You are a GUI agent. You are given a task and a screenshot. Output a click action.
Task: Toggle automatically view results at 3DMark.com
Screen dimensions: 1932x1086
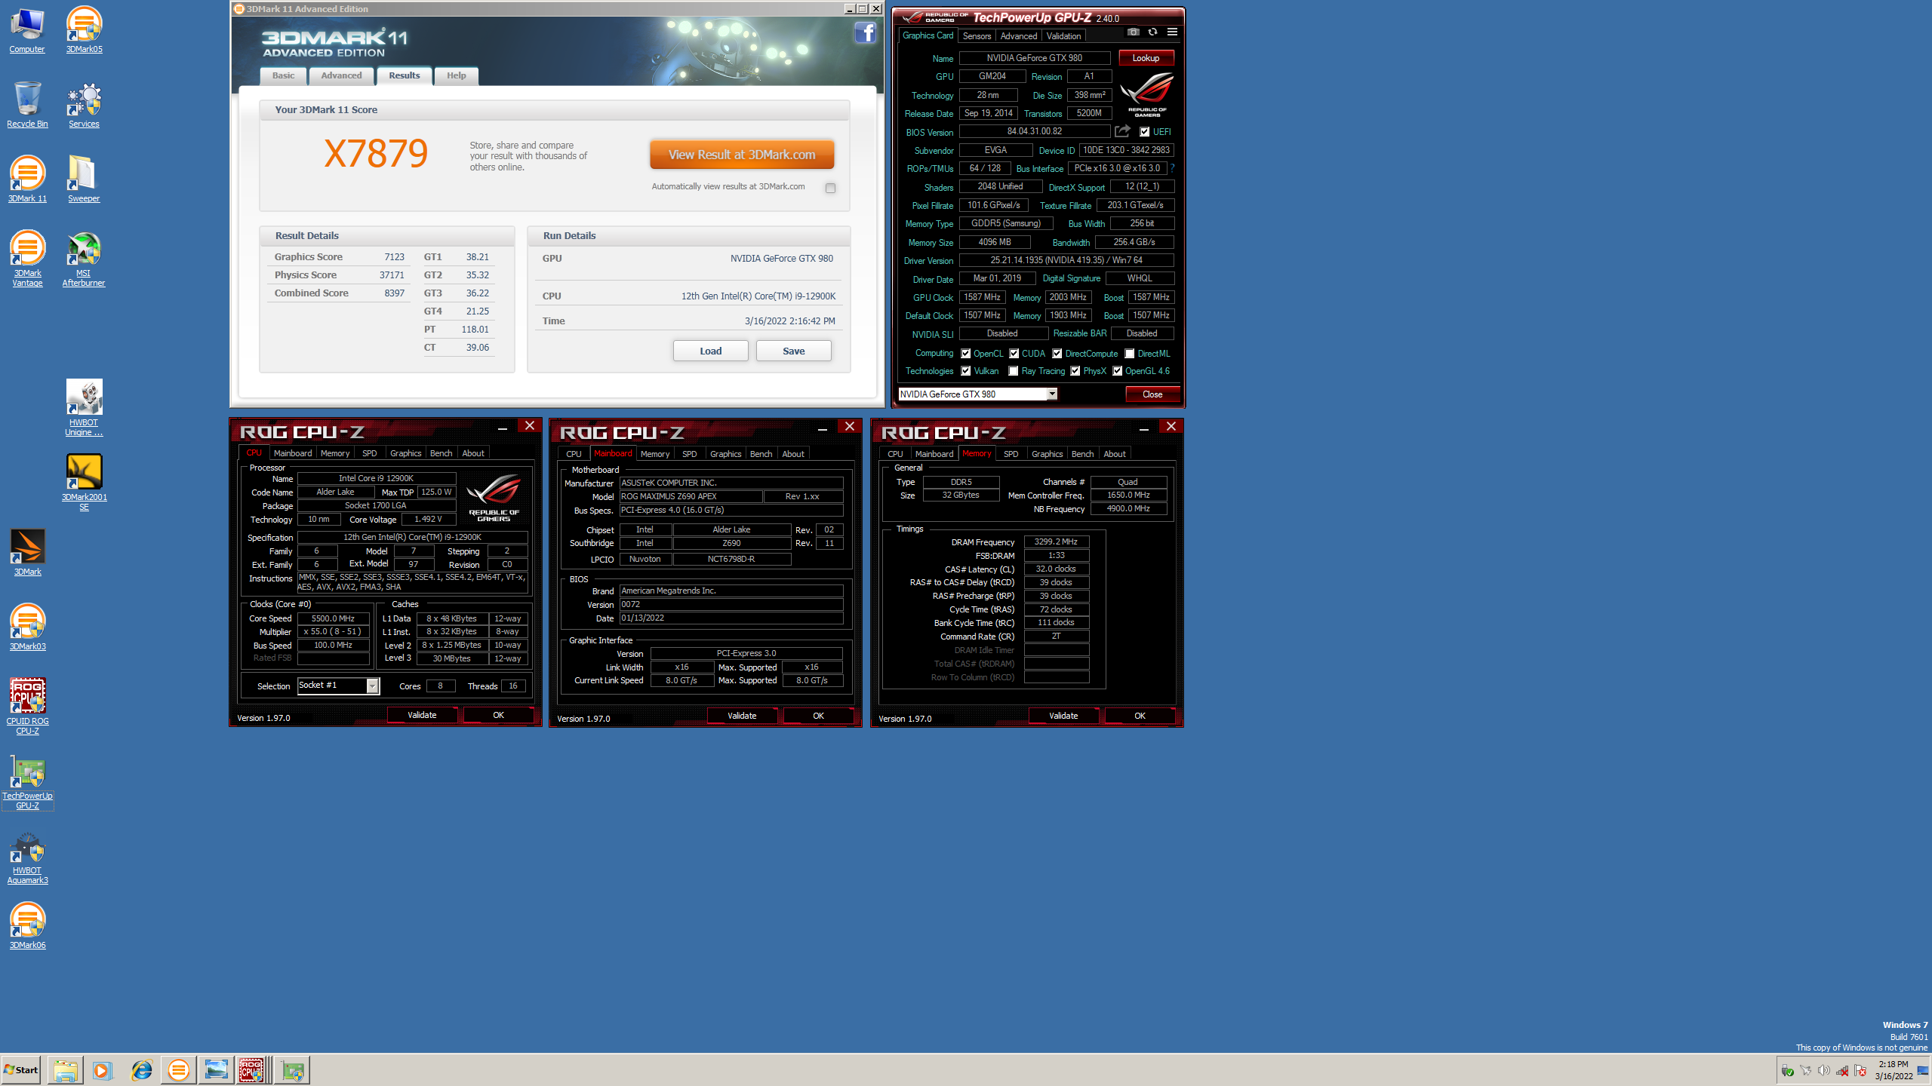click(x=830, y=188)
